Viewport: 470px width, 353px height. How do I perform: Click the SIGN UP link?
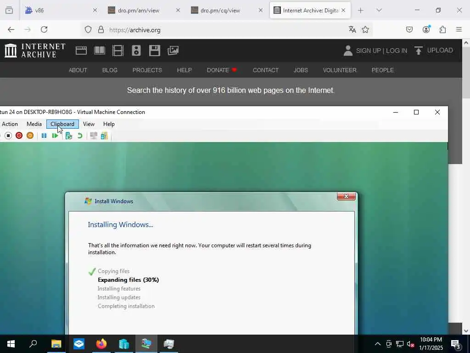click(369, 51)
